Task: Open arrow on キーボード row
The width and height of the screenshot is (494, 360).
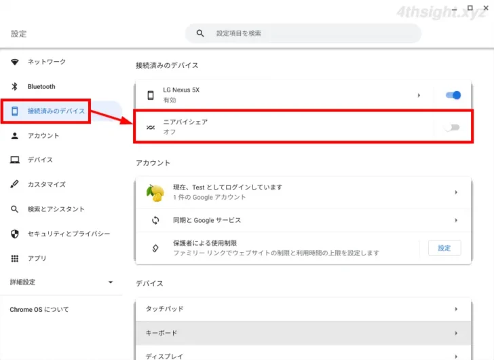Action: (x=456, y=334)
